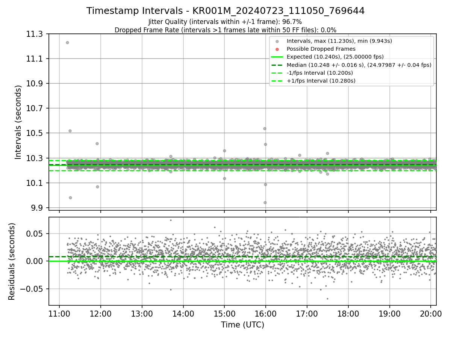Click the Dropped Frame Rate 0.0% subtitle

tap(225, 30)
